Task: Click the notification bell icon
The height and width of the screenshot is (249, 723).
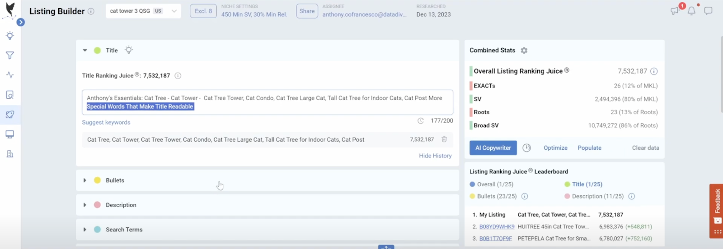Action: (691, 11)
